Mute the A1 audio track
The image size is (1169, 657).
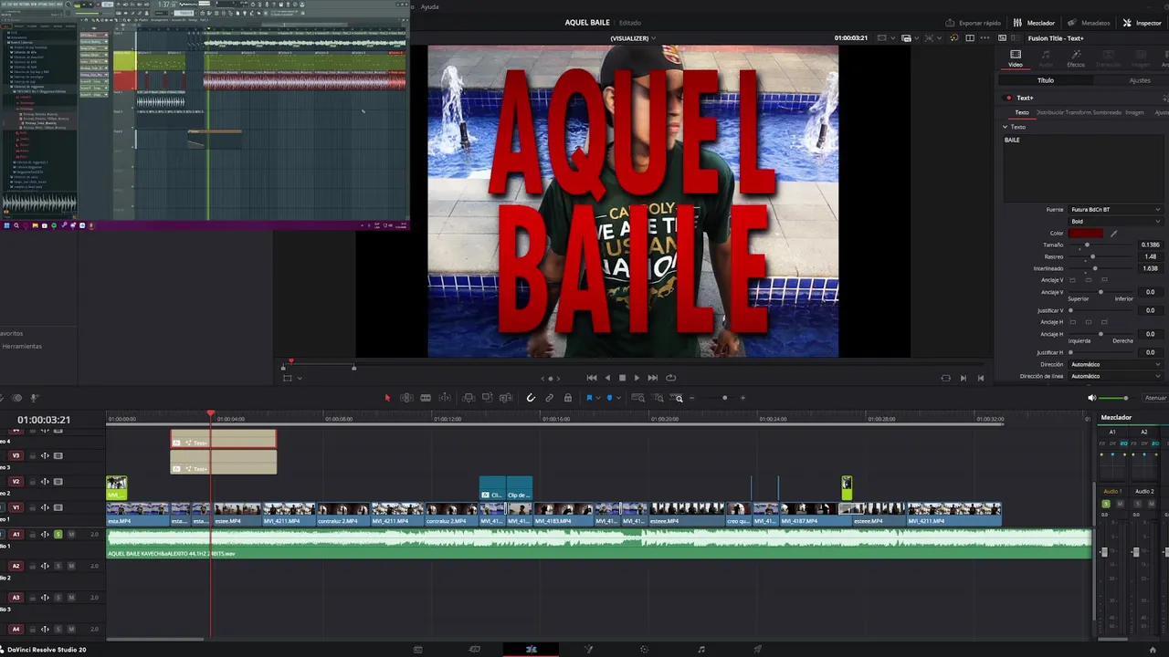coord(71,535)
